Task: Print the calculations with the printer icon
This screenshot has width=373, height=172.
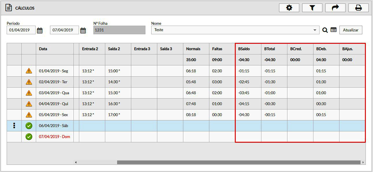Action: [x=358, y=8]
